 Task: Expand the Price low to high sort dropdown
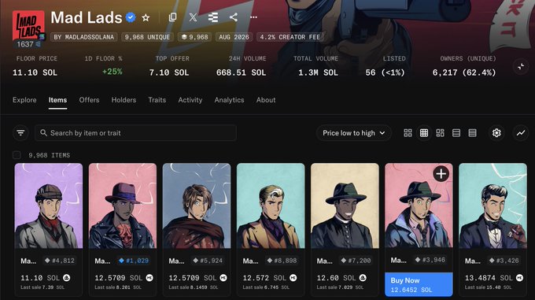coord(354,133)
